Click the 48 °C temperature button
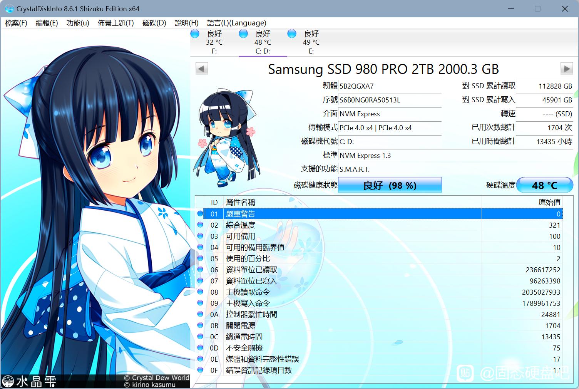The height and width of the screenshot is (389, 579). coord(544,185)
